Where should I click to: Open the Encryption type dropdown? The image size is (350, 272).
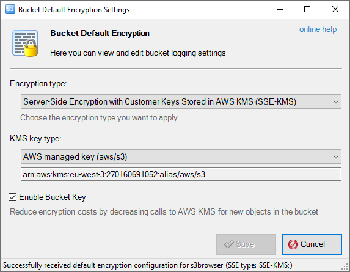click(181, 101)
